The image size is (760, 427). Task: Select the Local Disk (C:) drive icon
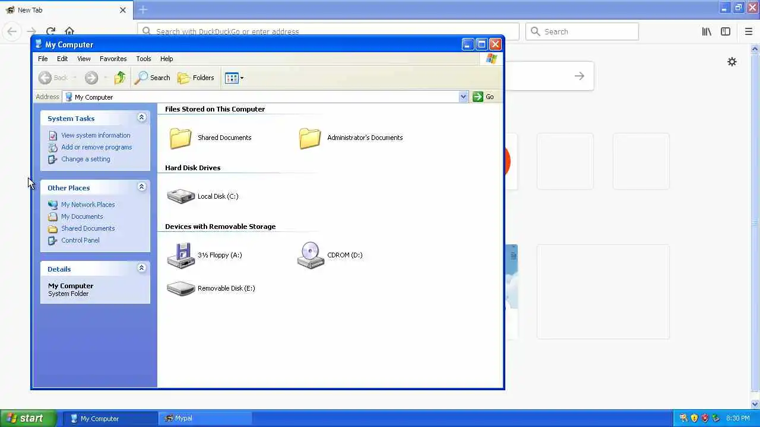[181, 196]
